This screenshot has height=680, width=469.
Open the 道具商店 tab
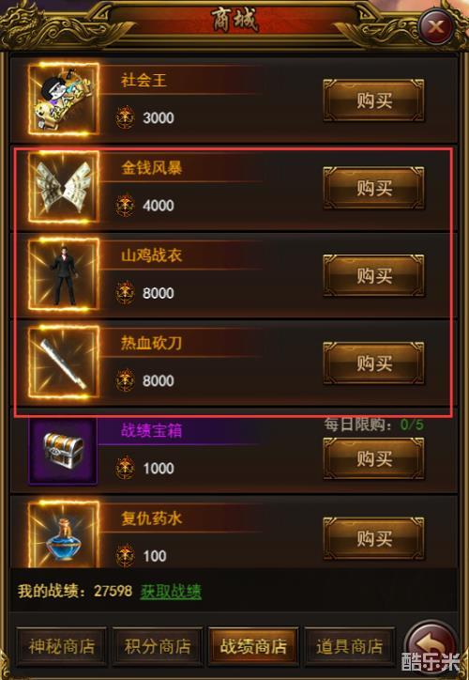point(350,646)
